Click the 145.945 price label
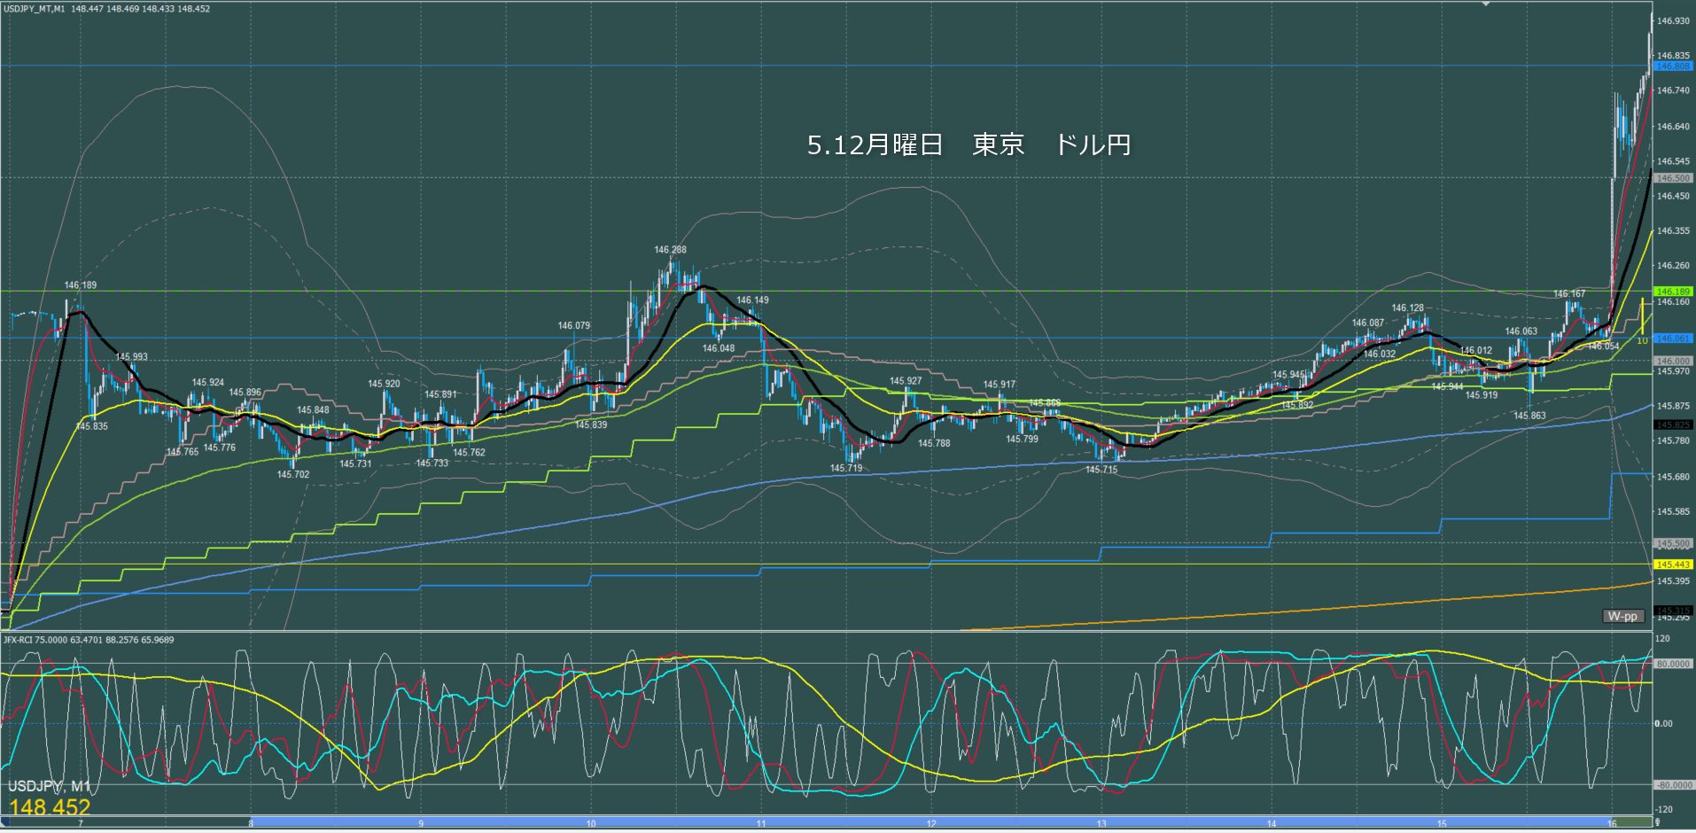This screenshot has width=1696, height=833. [x=1289, y=375]
